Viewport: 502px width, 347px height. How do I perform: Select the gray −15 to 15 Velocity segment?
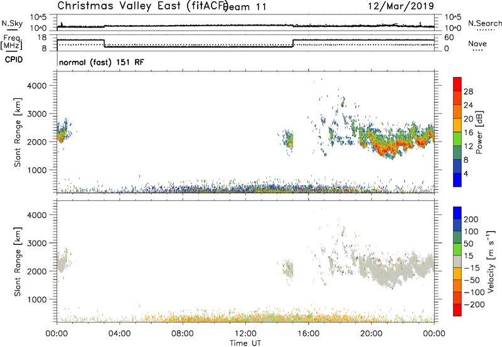(457, 261)
